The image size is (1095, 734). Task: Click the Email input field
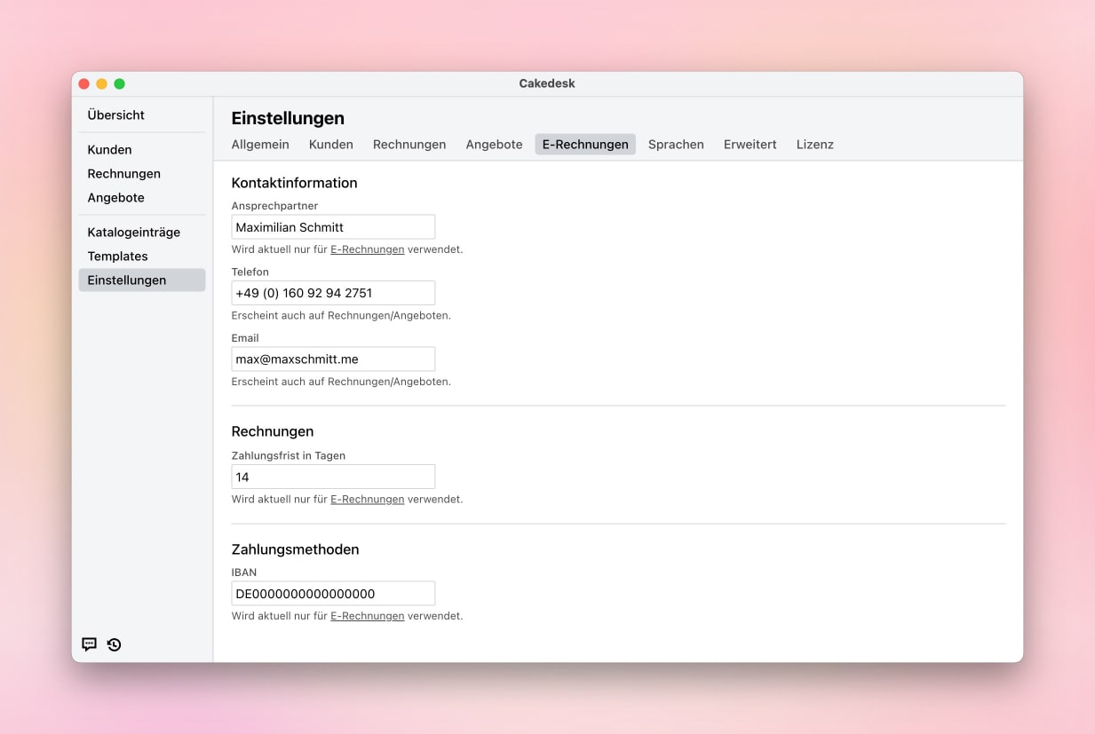(333, 359)
